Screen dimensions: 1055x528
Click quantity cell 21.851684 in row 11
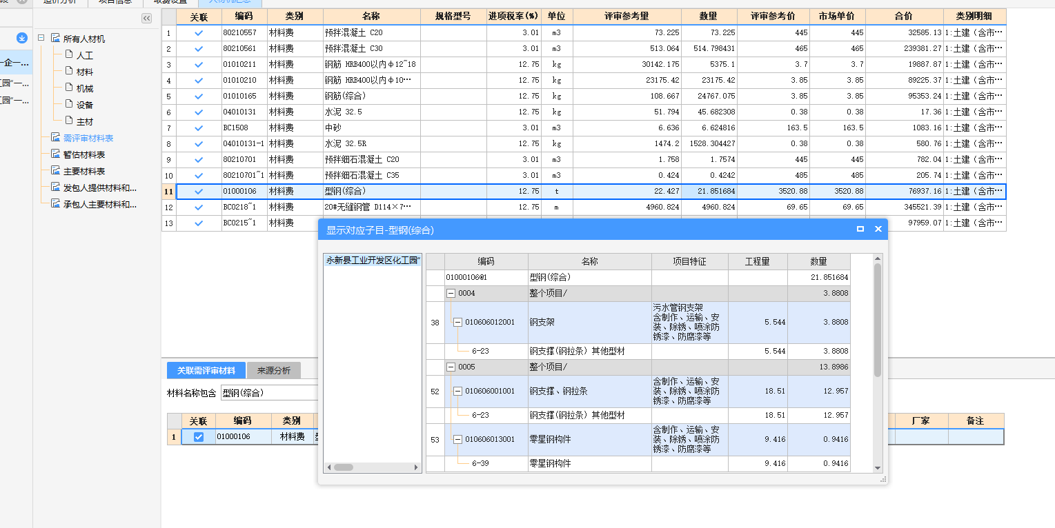(709, 191)
